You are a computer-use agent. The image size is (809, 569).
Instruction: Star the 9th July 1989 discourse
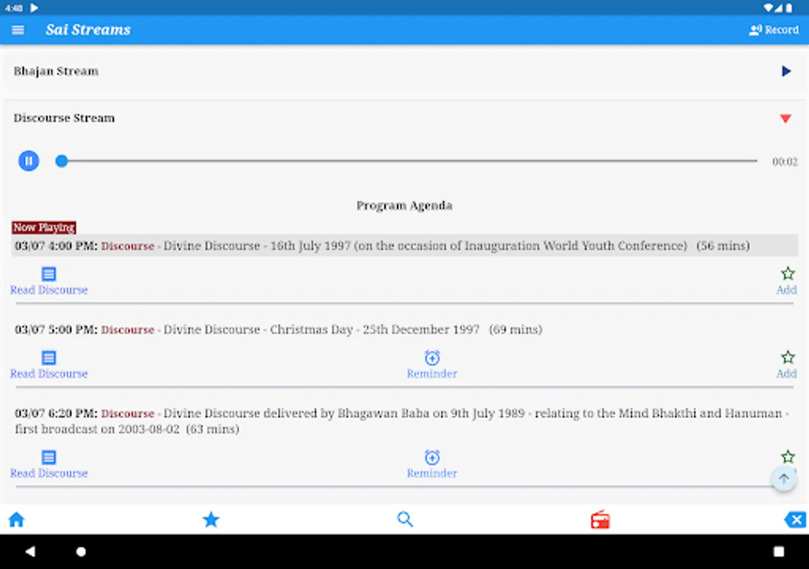pyautogui.click(x=788, y=456)
